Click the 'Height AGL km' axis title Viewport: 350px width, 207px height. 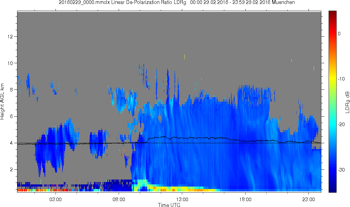point(2,102)
